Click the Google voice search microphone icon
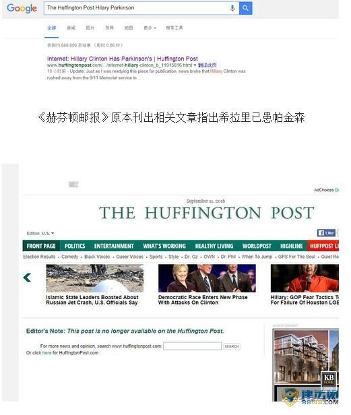Image resolution: width=351 pixels, height=415 pixels. (232, 8)
